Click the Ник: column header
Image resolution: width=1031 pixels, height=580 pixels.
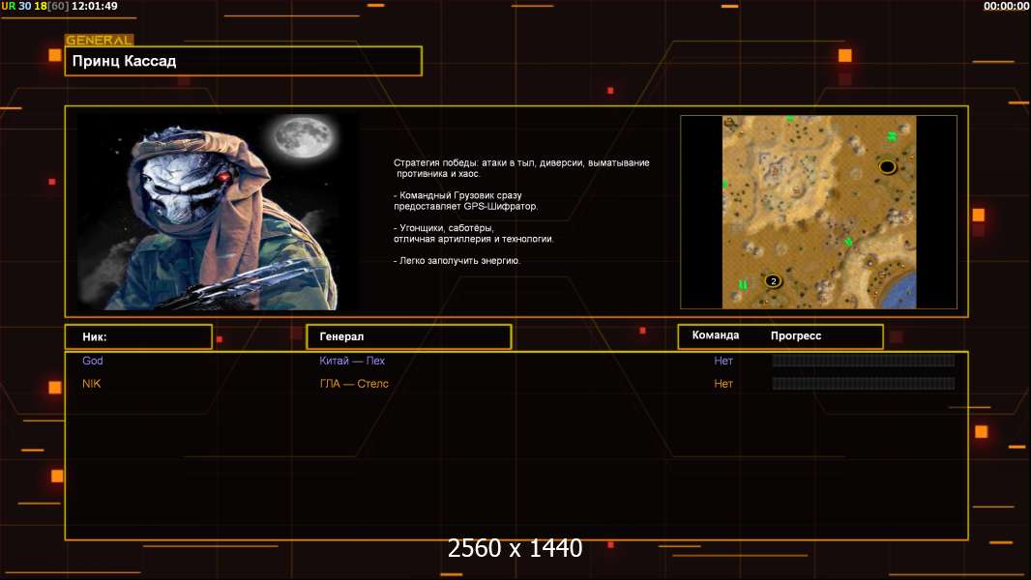138,337
